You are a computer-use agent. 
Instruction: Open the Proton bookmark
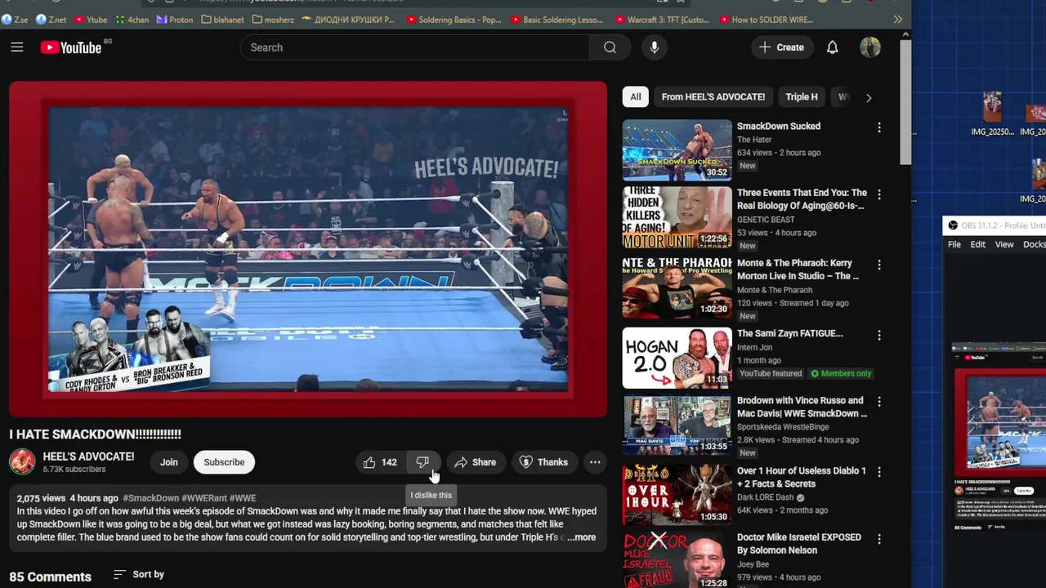click(175, 20)
